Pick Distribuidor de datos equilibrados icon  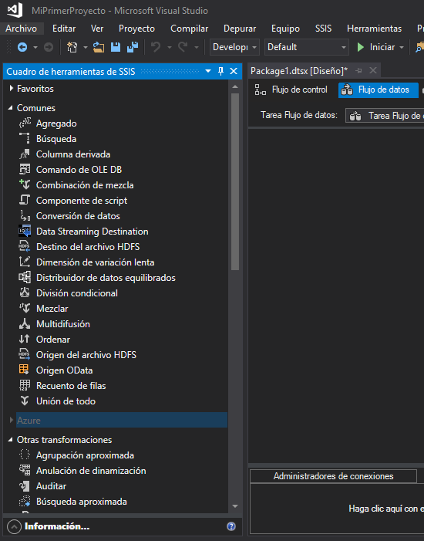(25, 278)
